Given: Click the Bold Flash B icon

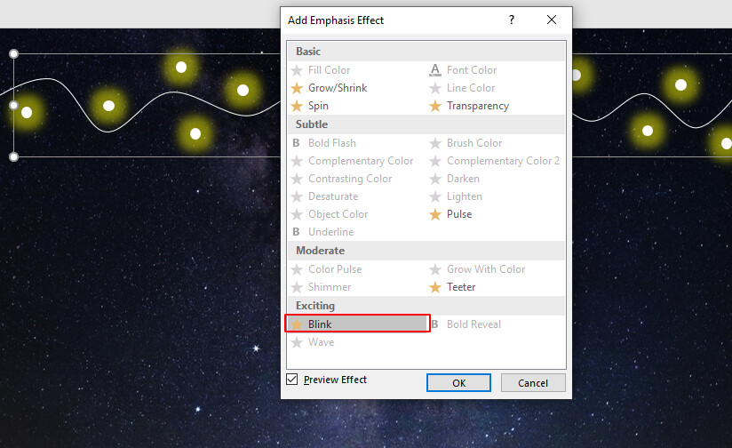Looking at the screenshot, I should (296, 143).
